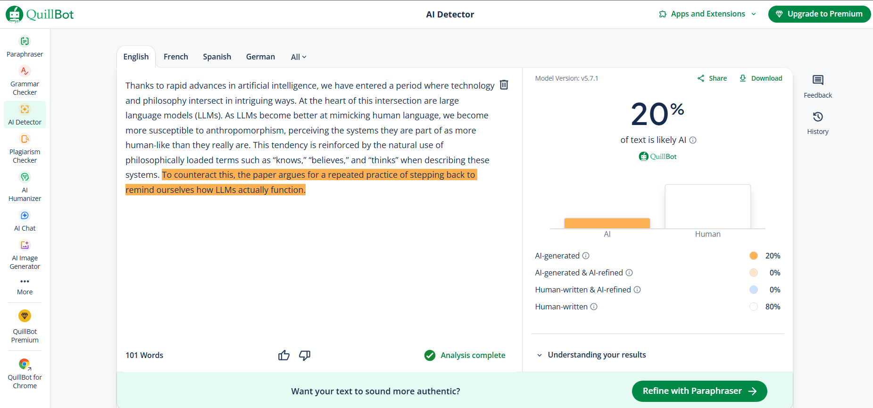Open the AI Image Generator
The image size is (873, 408).
point(25,255)
